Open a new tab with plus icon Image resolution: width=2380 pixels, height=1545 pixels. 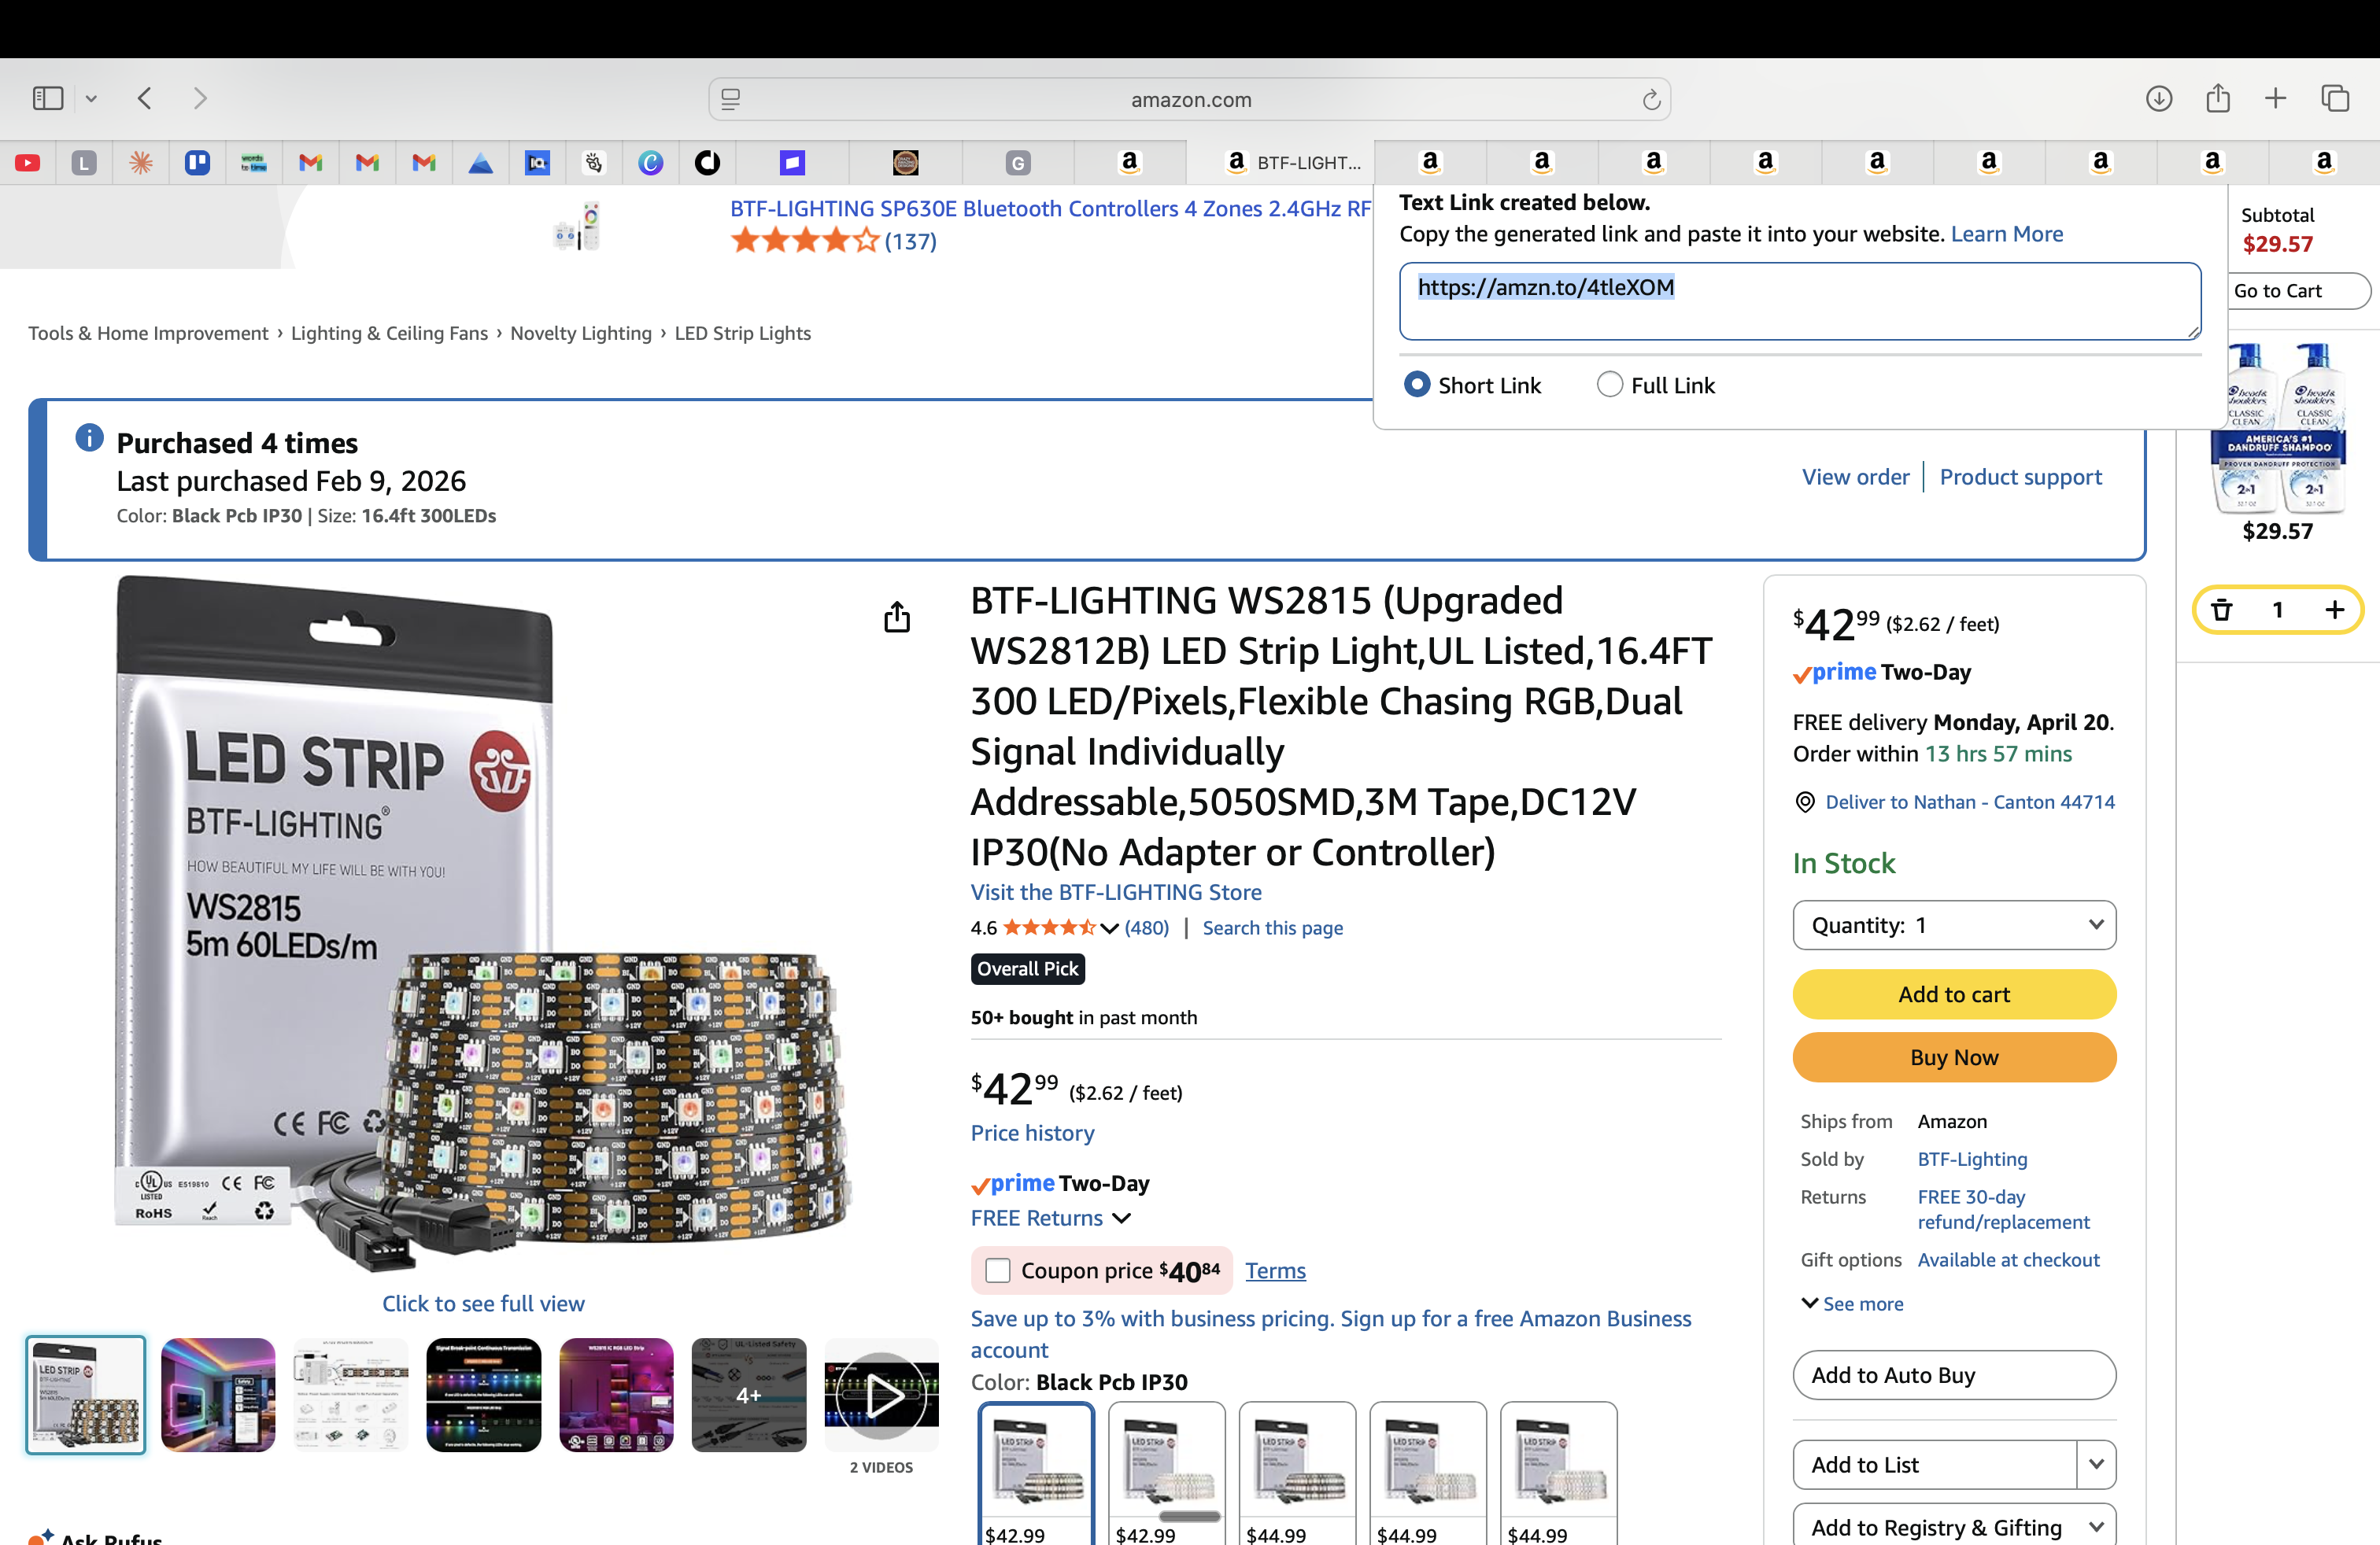2275,98
